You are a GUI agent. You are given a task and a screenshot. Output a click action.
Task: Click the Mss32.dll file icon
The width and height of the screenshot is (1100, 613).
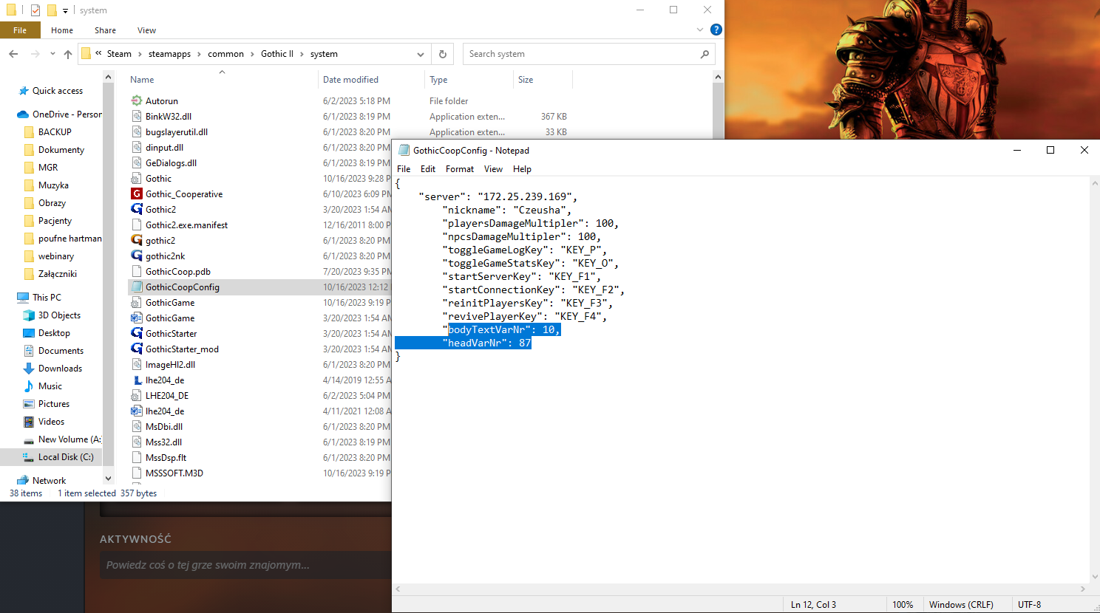click(136, 442)
